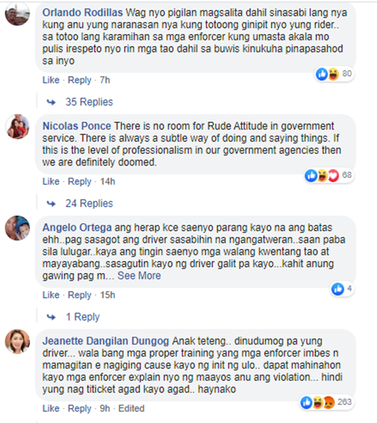The image size is (377, 423).
Task: Open reactions on Orlando Rodillas' comment
Action: coord(334,73)
